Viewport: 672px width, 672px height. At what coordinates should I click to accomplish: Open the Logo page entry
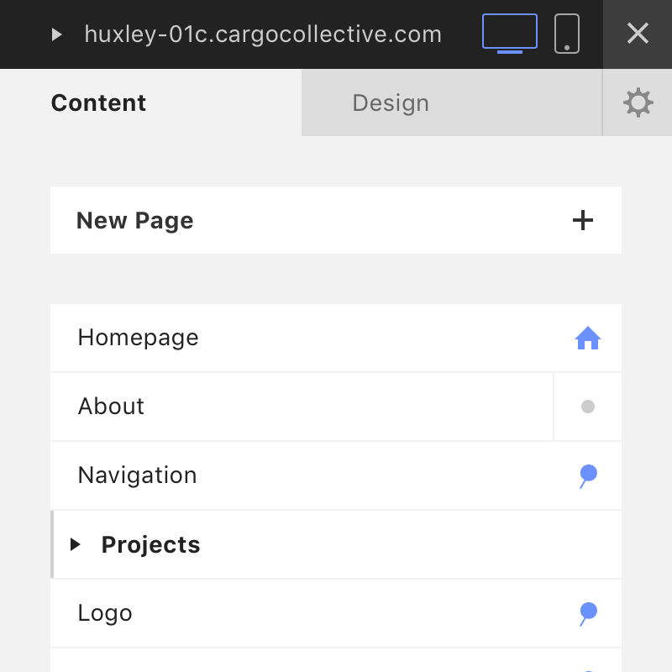pyautogui.click(x=105, y=613)
